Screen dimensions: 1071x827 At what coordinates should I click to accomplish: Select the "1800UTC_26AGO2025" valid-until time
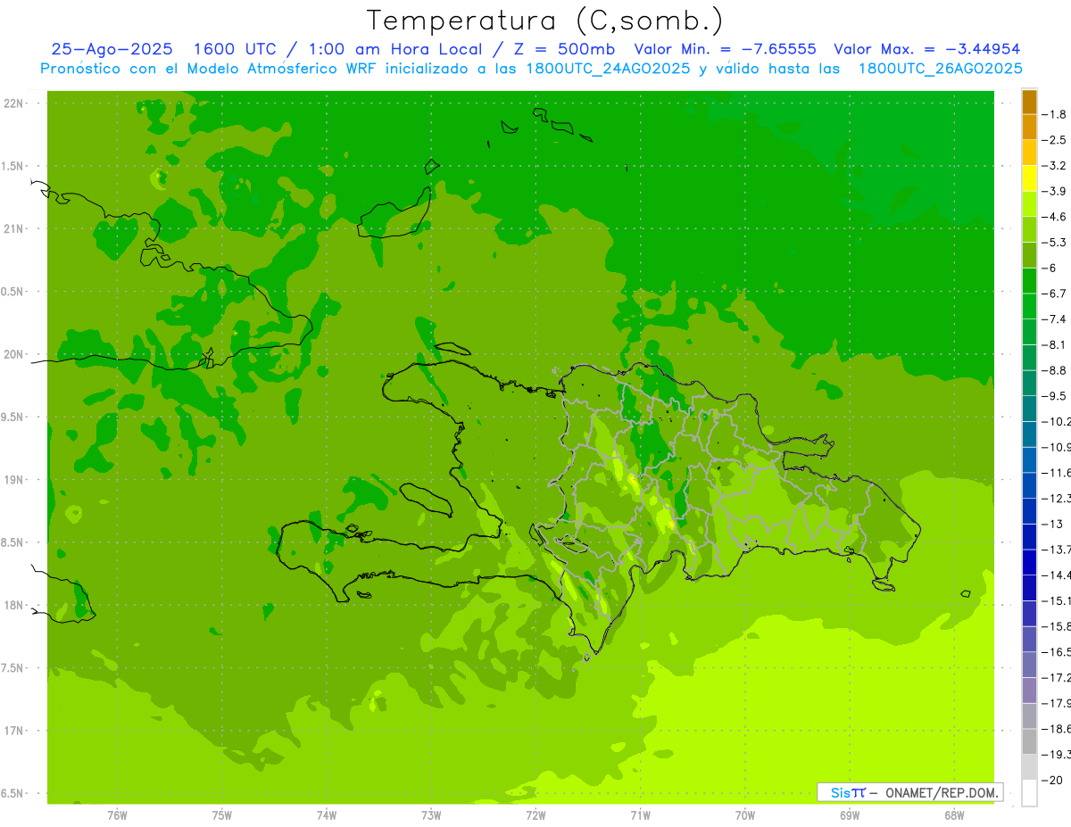(940, 69)
